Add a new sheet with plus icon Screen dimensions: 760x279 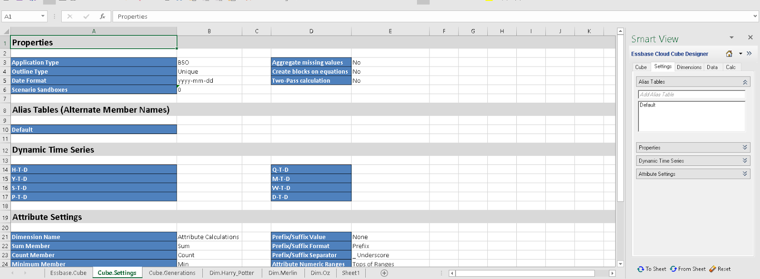(x=384, y=273)
